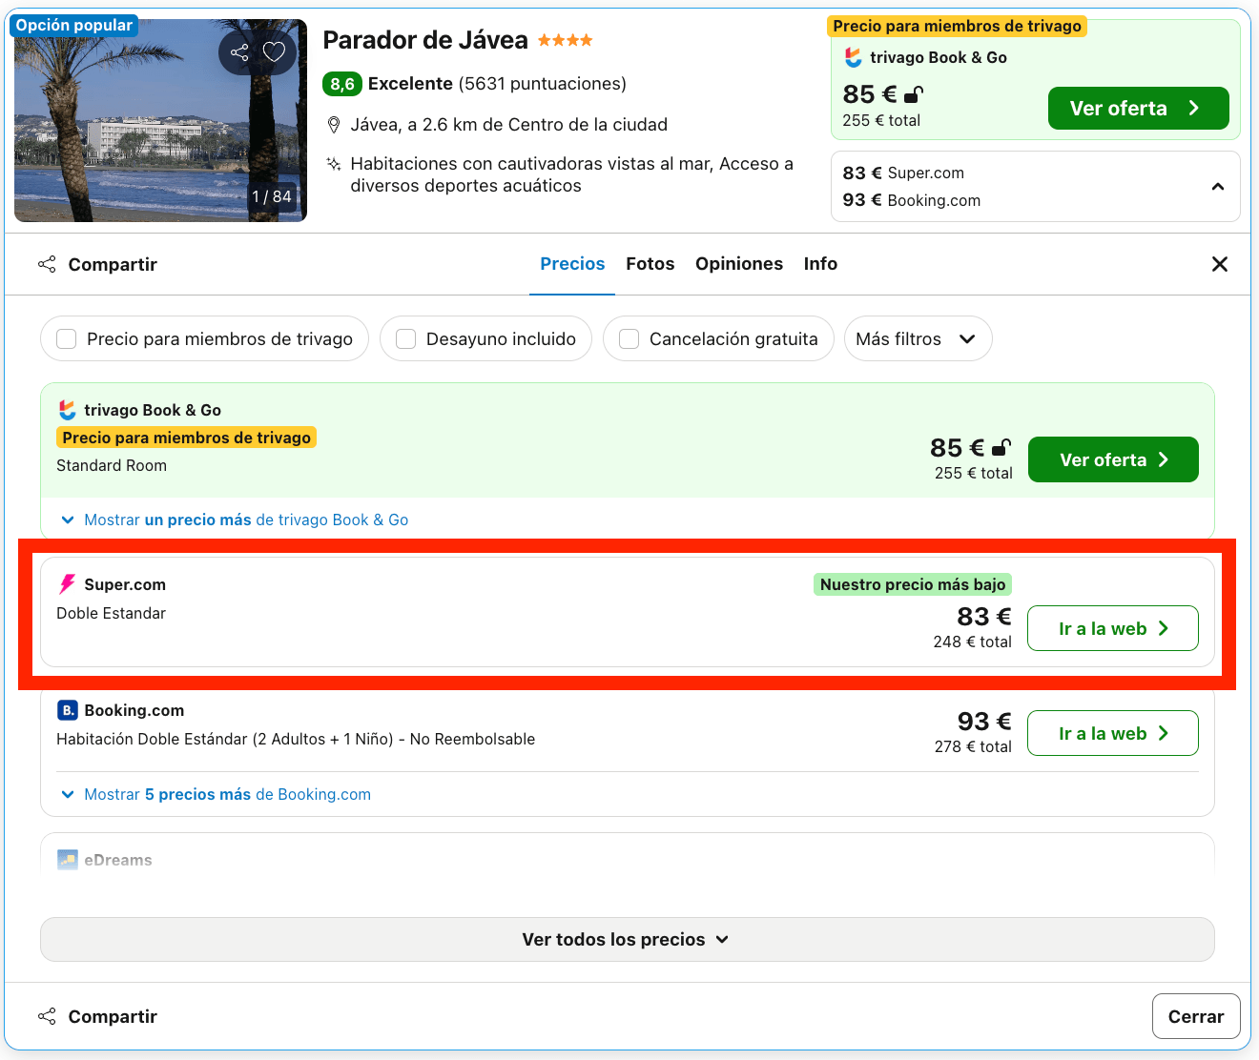1259x1060 pixels.
Task: Collapse the top price list chevron
Action: pos(1218,187)
